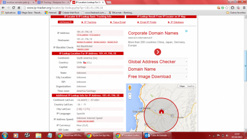This screenshot has width=247, height=139.
Task: Open the Trace Email link
Action: point(118,22)
